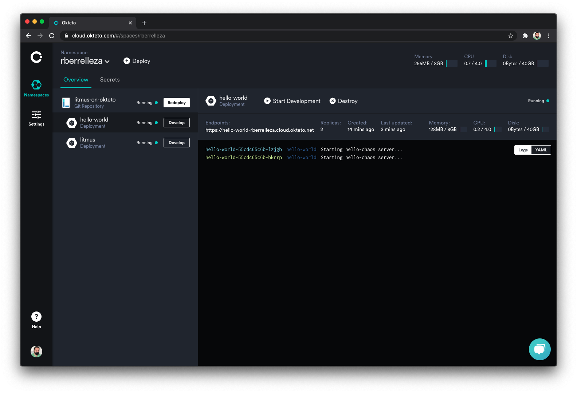Click the Chrome profile avatar
The image size is (577, 393).
(x=537, y=36)
